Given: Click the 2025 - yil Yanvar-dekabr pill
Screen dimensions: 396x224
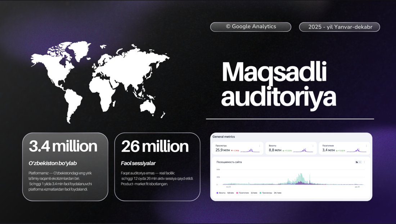Looking at the screenshot, I should (339, 27).
